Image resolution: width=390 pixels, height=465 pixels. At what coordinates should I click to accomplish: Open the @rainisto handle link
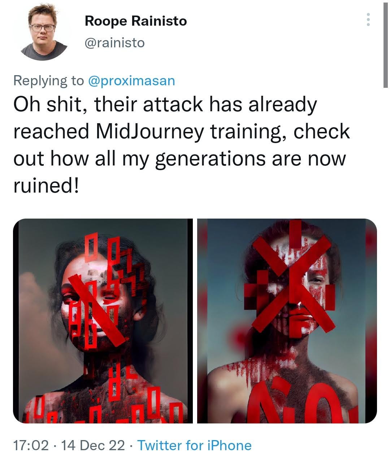coord(114,43)
